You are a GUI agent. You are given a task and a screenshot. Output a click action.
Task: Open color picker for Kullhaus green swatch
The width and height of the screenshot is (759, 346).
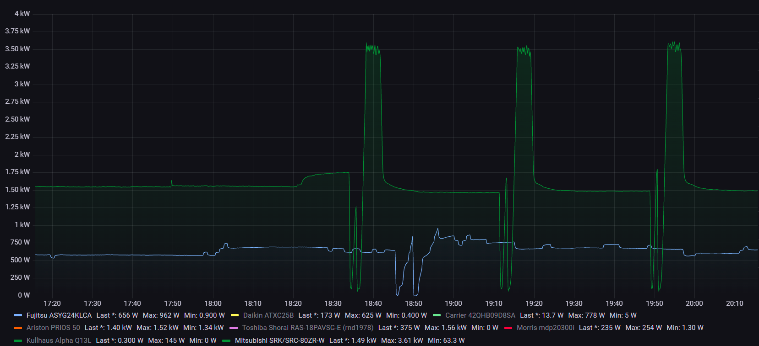coord(18,341)
